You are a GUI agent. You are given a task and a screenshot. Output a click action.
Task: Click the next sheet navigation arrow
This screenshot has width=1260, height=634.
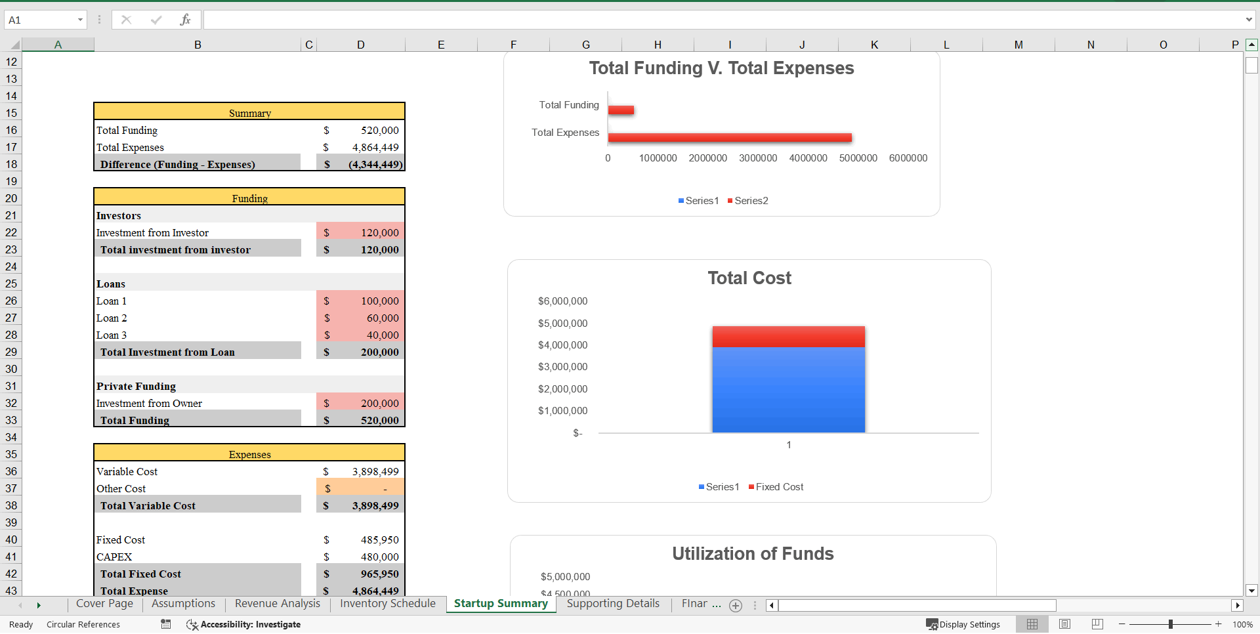39,605
